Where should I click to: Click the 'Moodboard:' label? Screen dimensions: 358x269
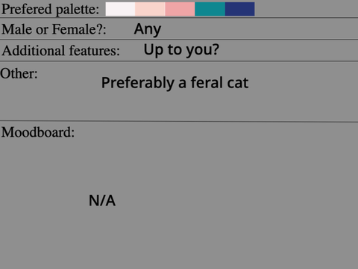[38, 132]
